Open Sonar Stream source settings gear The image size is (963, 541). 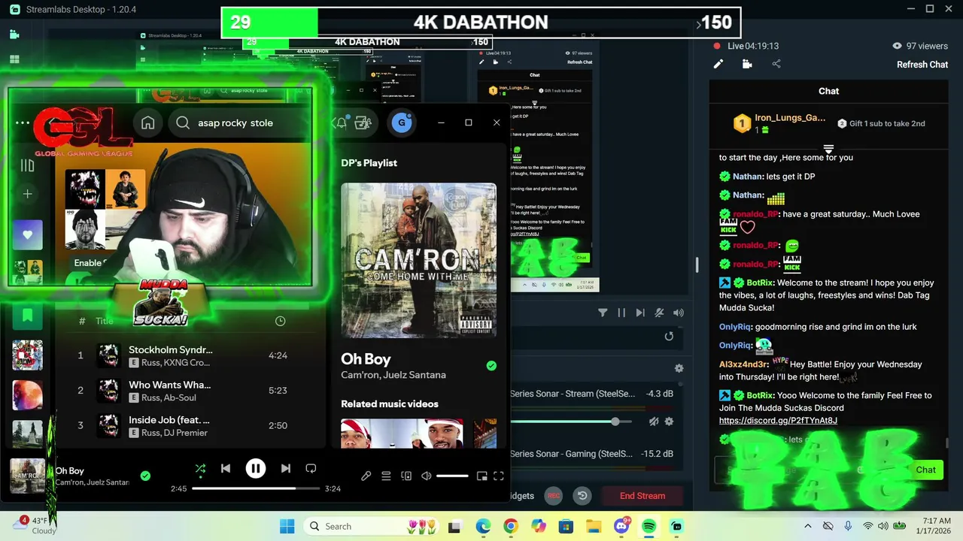(x=669, y=422)
